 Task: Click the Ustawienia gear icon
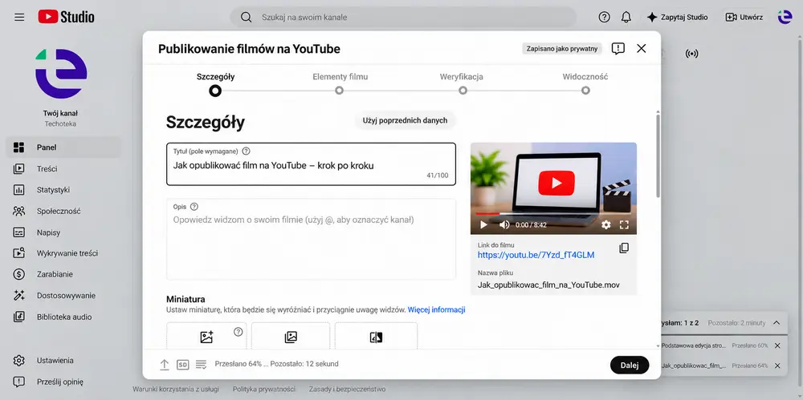coord(19,361)
